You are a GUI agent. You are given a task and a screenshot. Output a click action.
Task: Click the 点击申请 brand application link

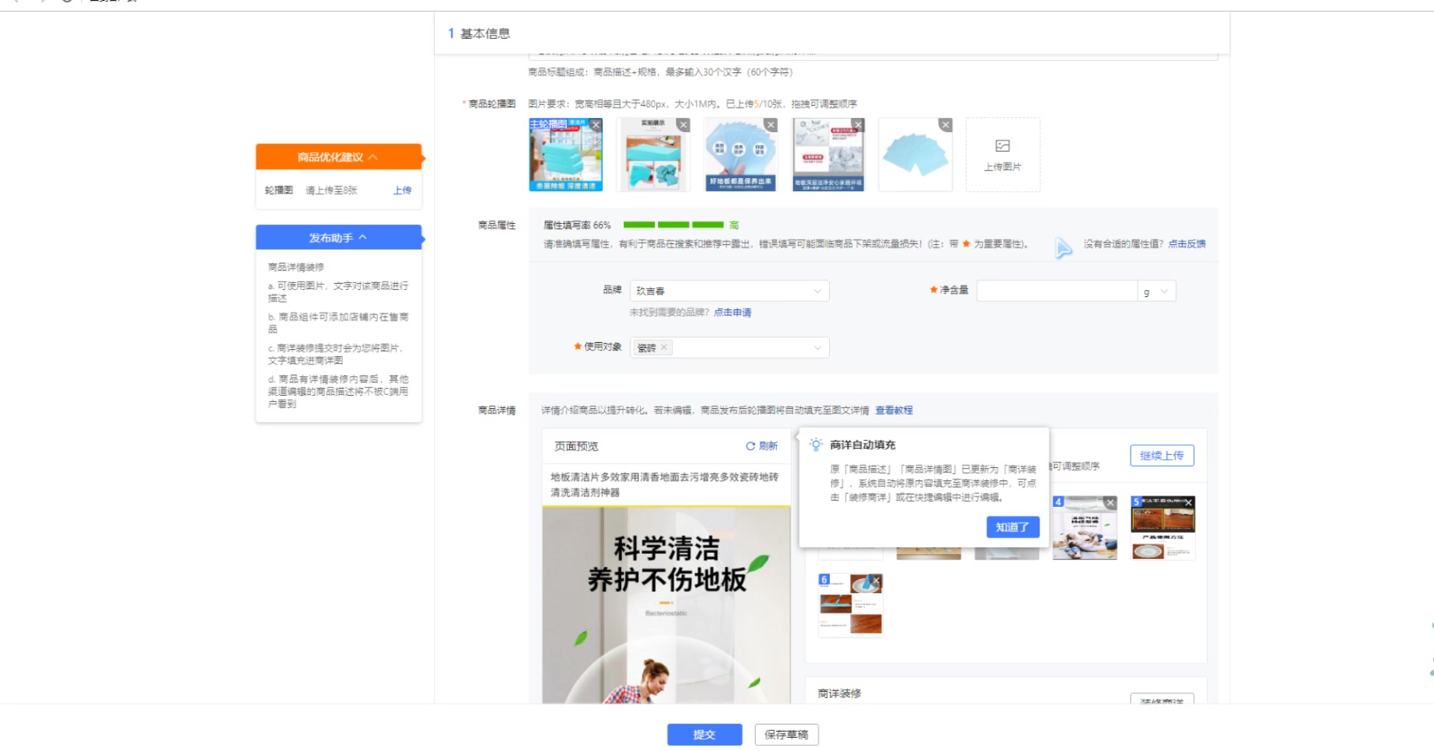click(x=733, y=313)
